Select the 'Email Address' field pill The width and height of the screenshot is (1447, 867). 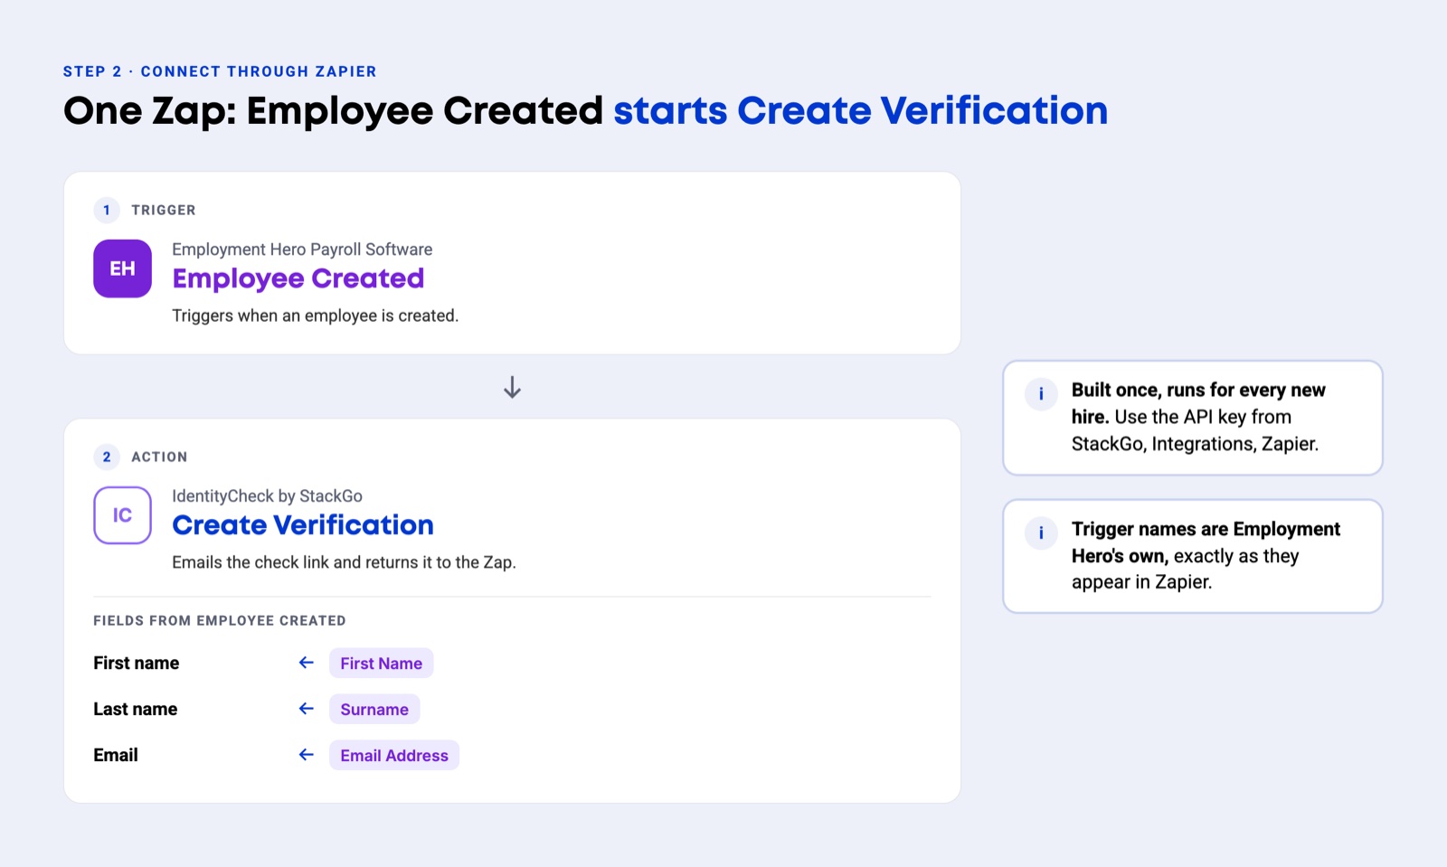[x=394, y=755]
